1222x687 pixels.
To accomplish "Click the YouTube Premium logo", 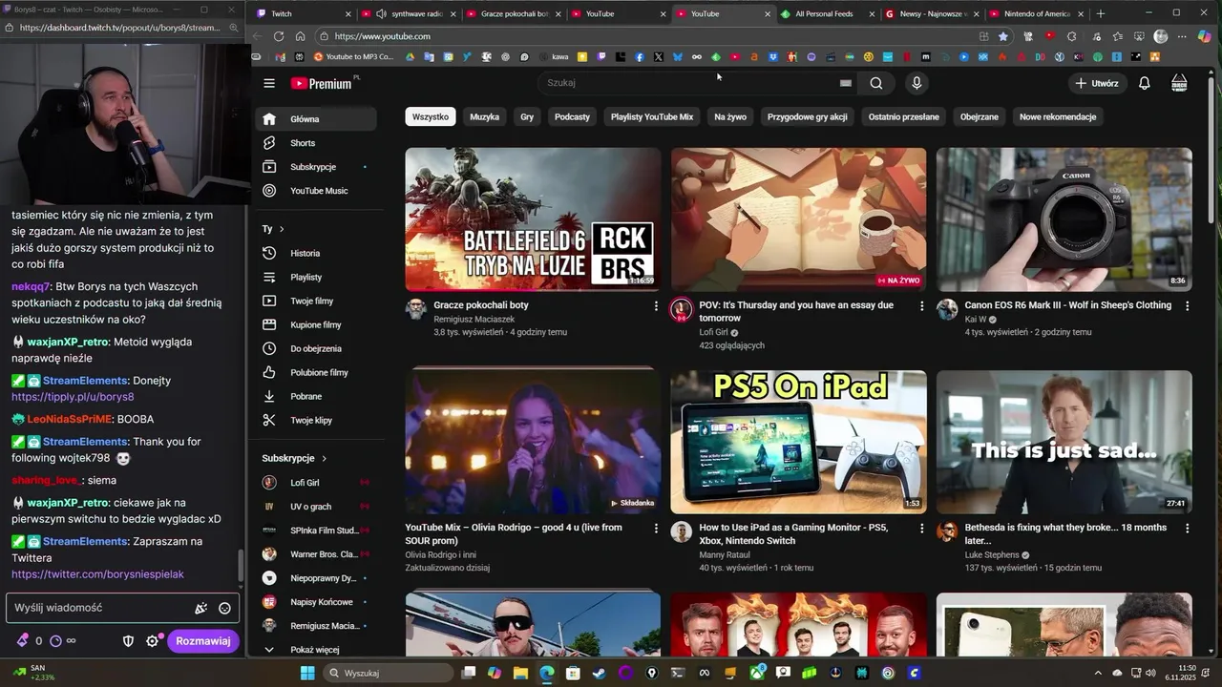I will coord(322,83).
